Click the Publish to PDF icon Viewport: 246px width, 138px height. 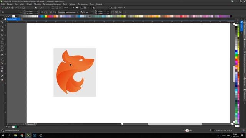(x=60, y=8)
